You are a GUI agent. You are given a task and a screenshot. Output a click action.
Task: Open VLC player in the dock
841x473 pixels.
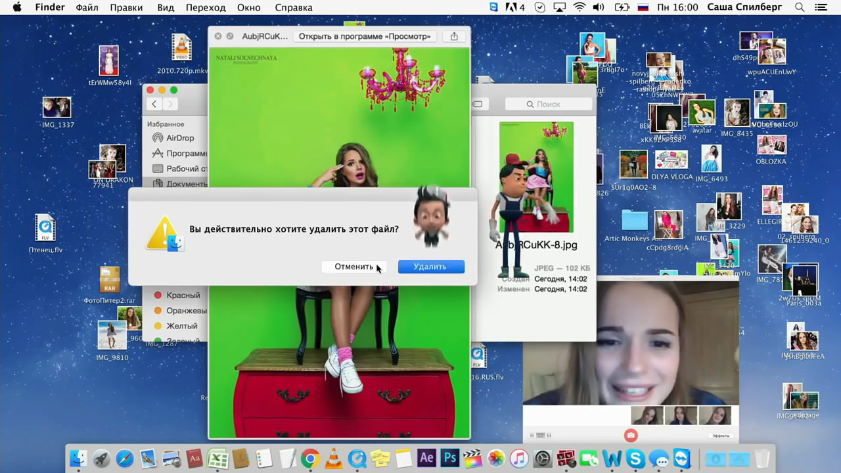(334, 458)
